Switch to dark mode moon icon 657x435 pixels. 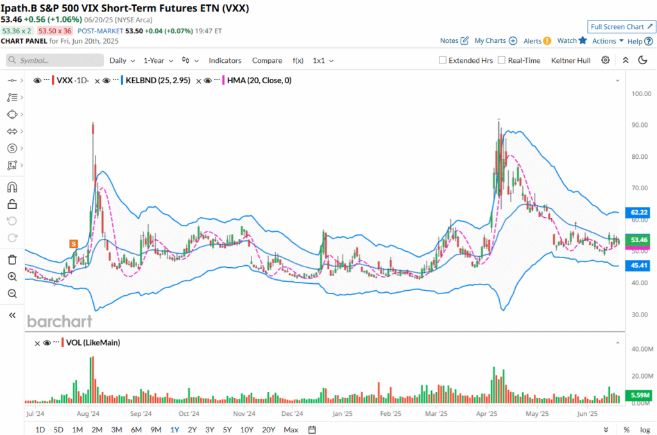coord(643,60)
